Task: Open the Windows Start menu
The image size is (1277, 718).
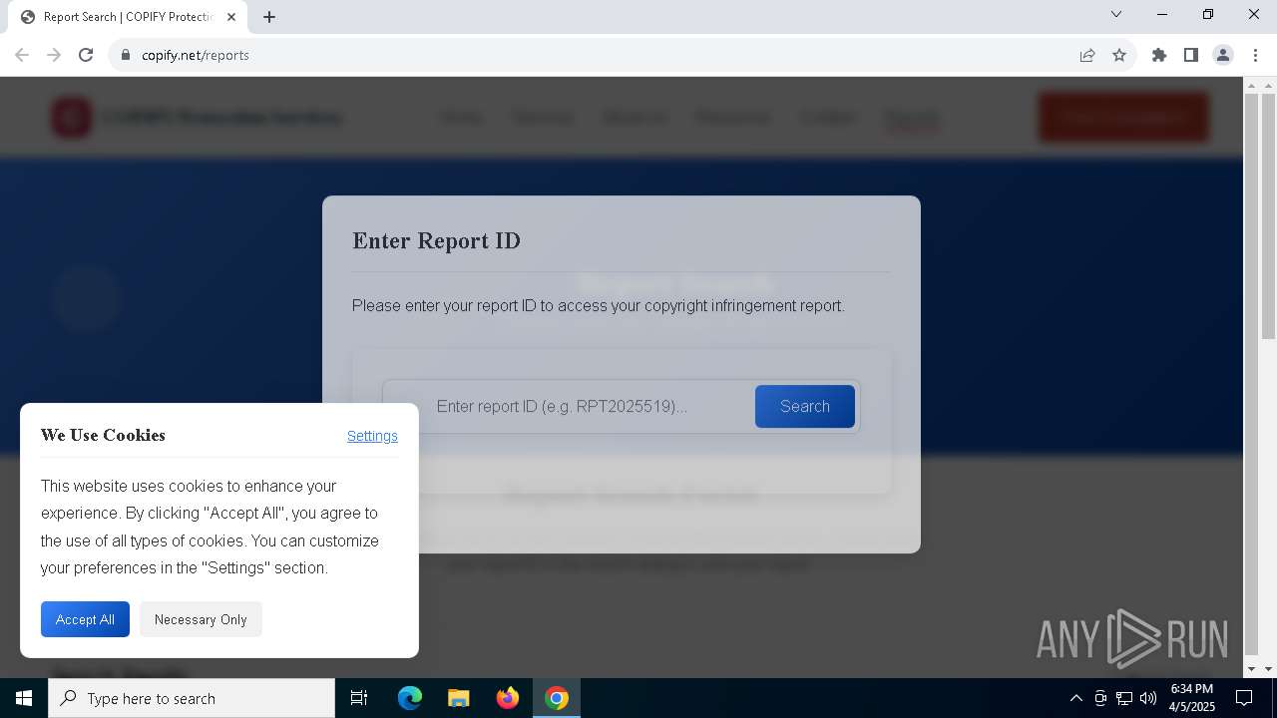Action: point(24,698)
